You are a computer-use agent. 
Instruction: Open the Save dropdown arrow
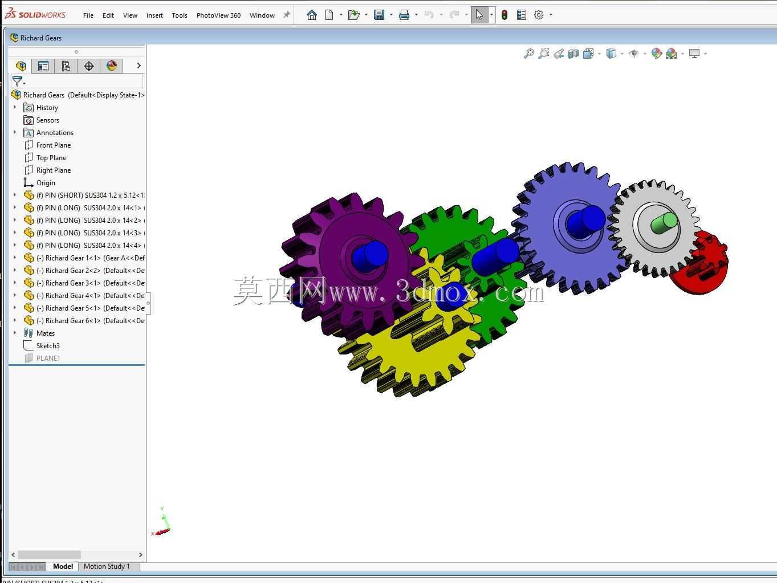tap(391, 15)
